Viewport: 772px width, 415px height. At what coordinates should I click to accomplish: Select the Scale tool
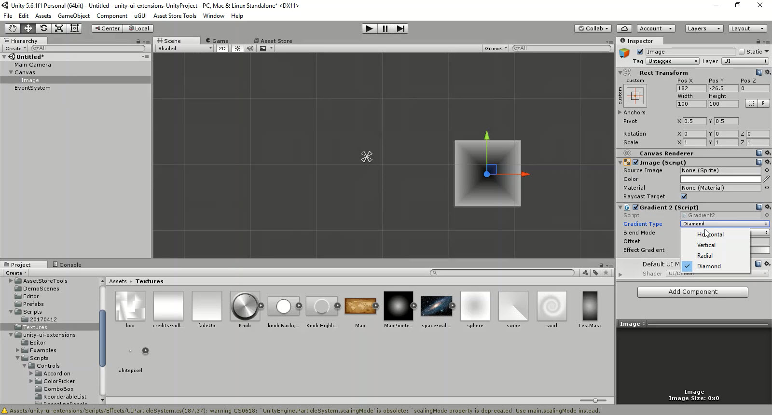pos(59,28)
